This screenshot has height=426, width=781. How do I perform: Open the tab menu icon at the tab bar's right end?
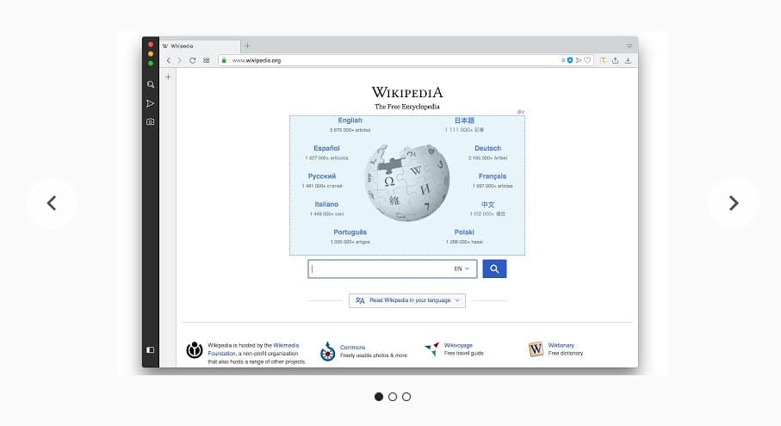coord(629,46)
